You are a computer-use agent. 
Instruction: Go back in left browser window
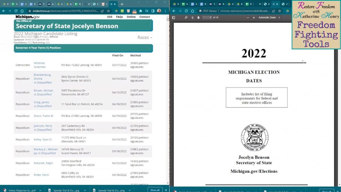point(3,11)
